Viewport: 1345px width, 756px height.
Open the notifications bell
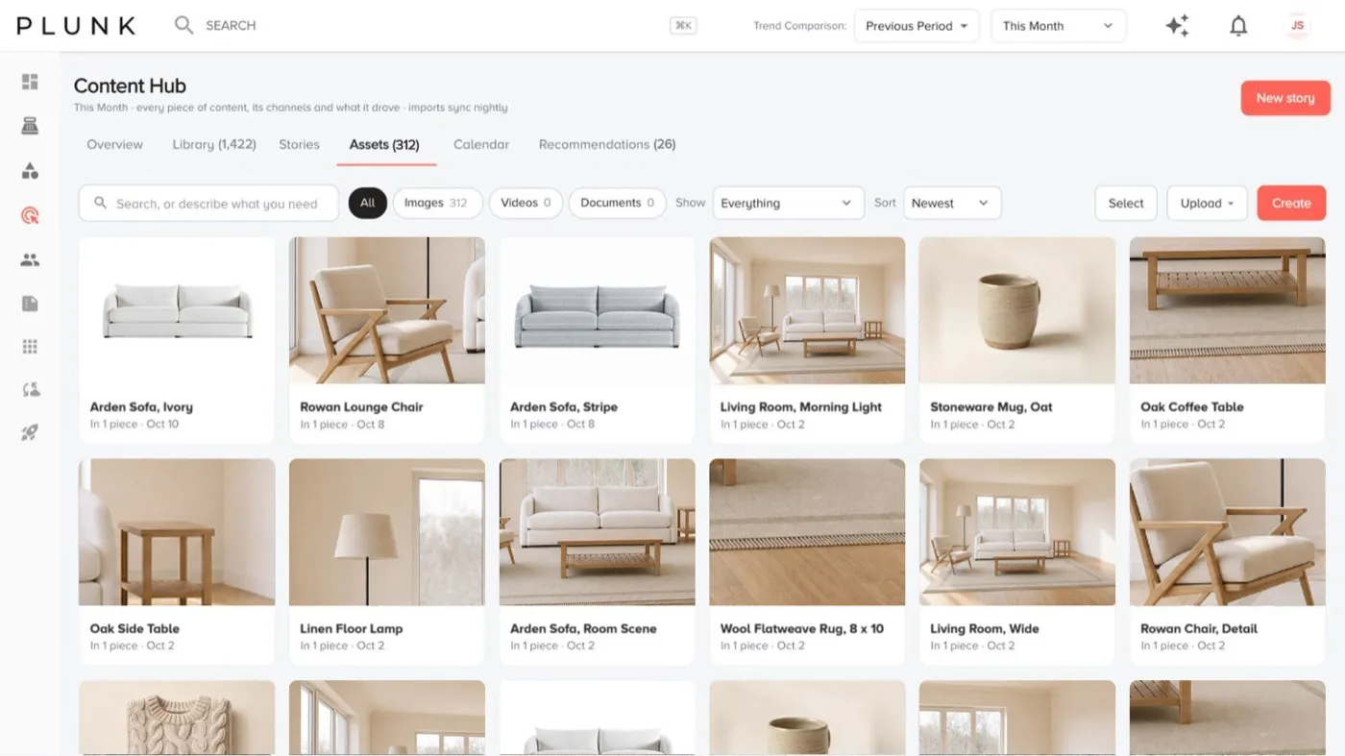click(x=1238, y=26)
